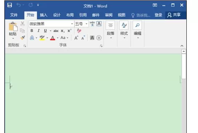Click the Ribbon Display Options icon
Screen dimensions: 198x133
155,5
